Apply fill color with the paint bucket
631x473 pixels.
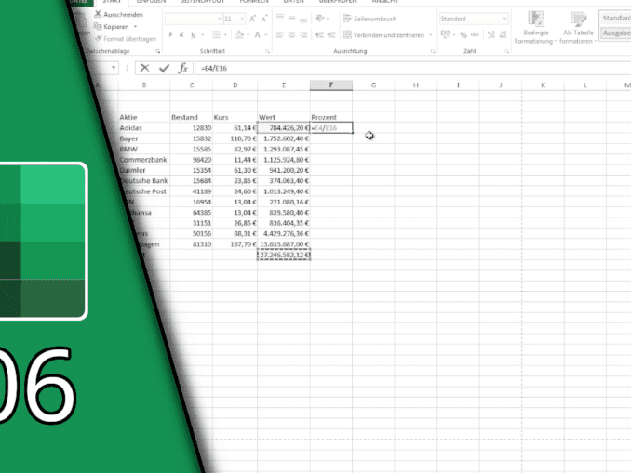(239, 35)
